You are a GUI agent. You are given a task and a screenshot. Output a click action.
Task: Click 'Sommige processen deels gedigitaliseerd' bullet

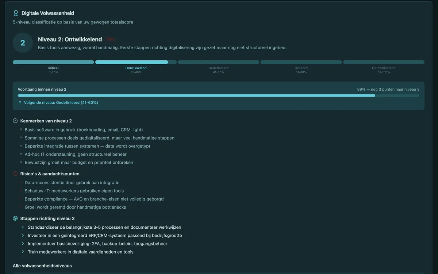(99, 138)
